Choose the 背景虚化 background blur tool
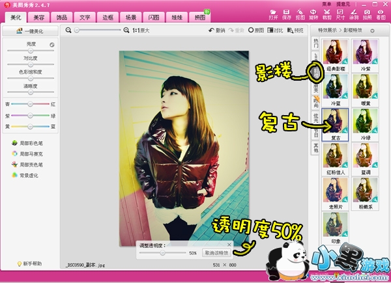The width and height of the screenshot is (391, 283). pyautogui.click(x=25, y=175)
